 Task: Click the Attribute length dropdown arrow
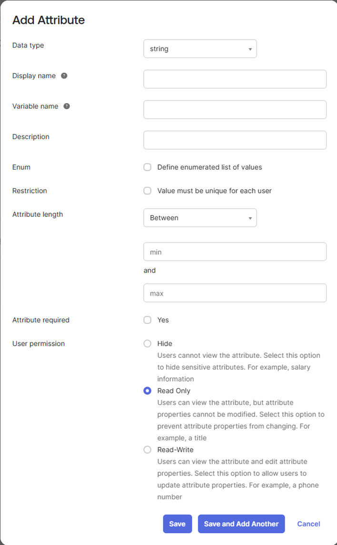coord(250,218)
